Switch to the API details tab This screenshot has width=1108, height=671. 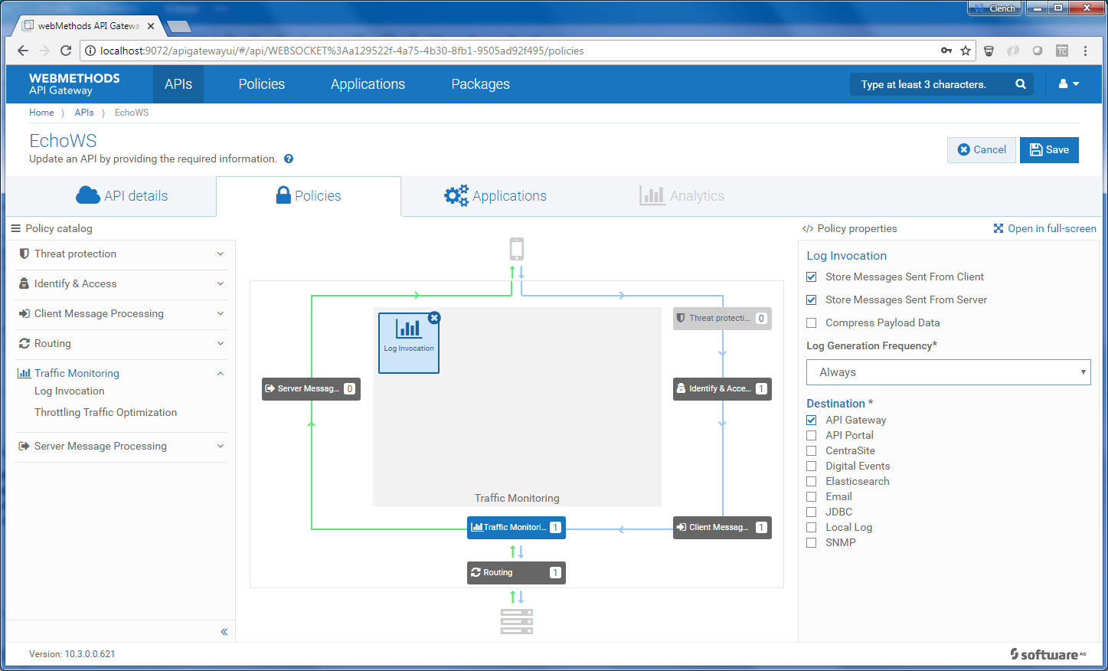122,196
